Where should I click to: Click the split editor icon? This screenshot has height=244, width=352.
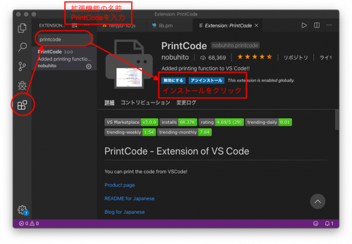[x=317, y=26]
